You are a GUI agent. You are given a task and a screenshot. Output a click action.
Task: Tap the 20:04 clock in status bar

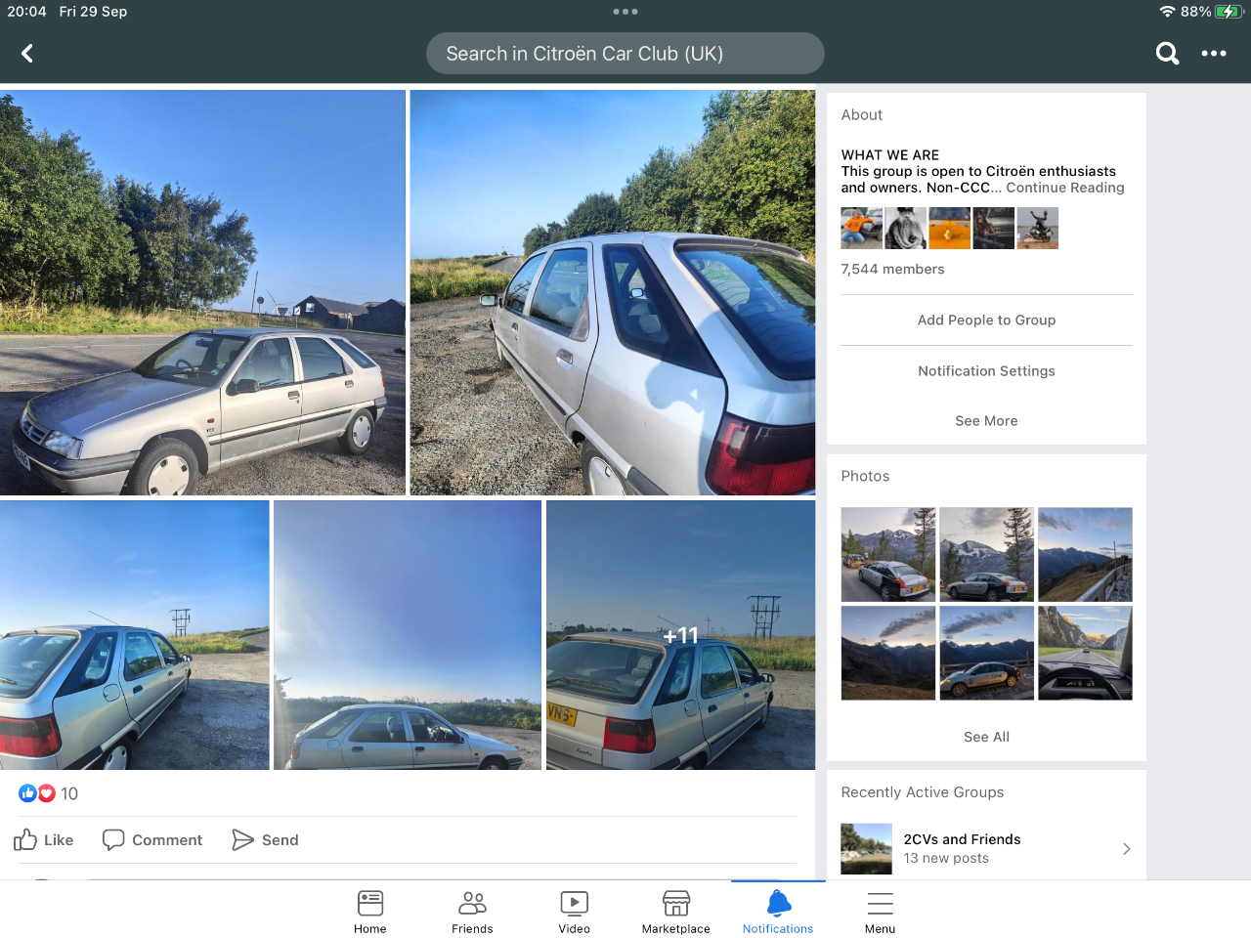[26, 12]
